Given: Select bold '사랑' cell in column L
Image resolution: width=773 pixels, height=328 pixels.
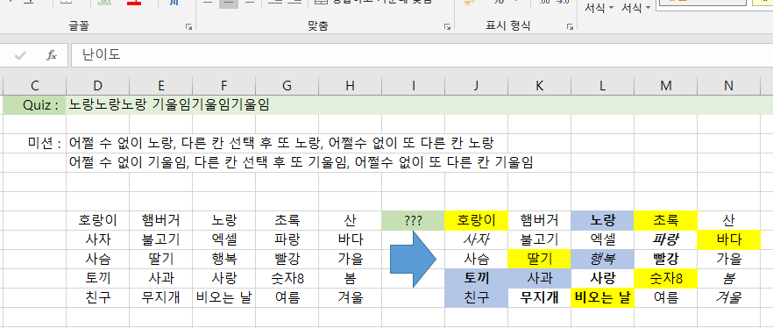Looking at the screenshot, I should point(602,278).
